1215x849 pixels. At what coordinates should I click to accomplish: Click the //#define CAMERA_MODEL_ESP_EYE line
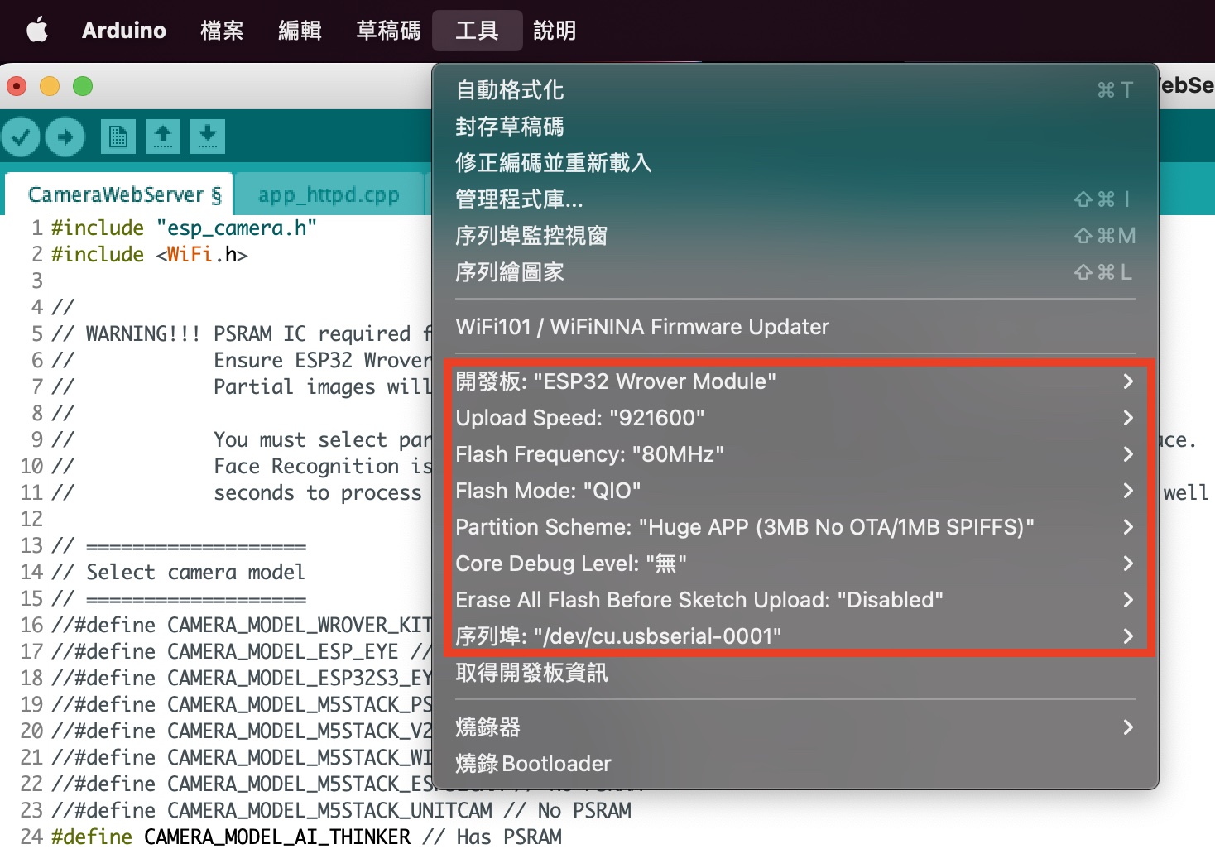click(x=242, y=652)
